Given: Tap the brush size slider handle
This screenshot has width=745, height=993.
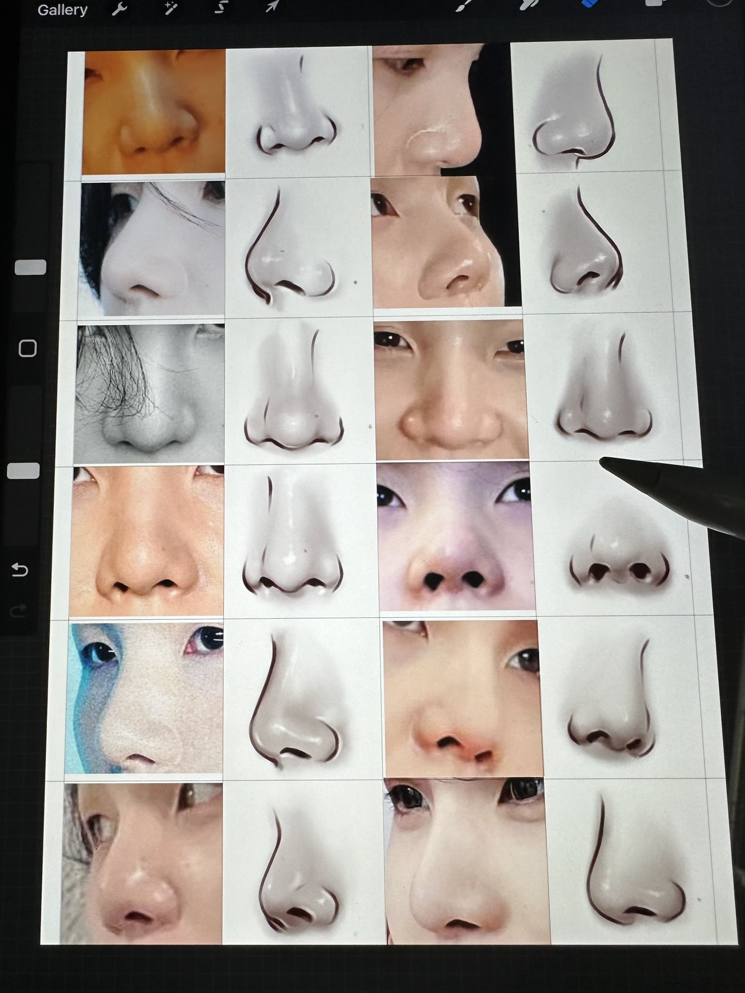Looking at the screenshot, I should click(31, 267).
